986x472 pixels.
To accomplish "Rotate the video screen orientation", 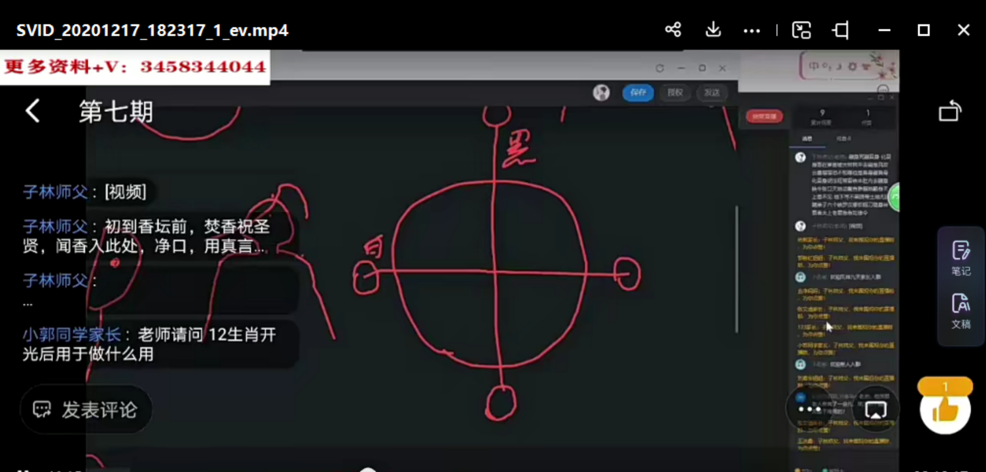I will pos(949,111).
